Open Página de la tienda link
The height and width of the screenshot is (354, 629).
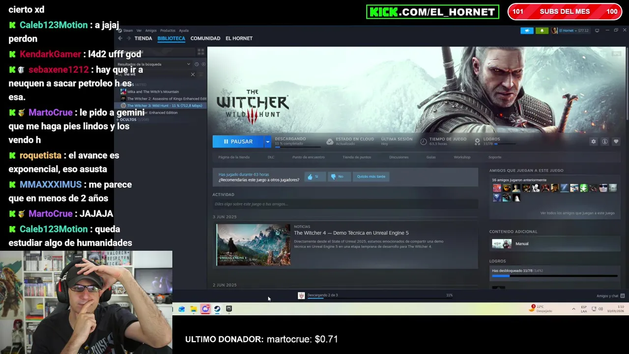pyautogui.click(x=234, y=157)
